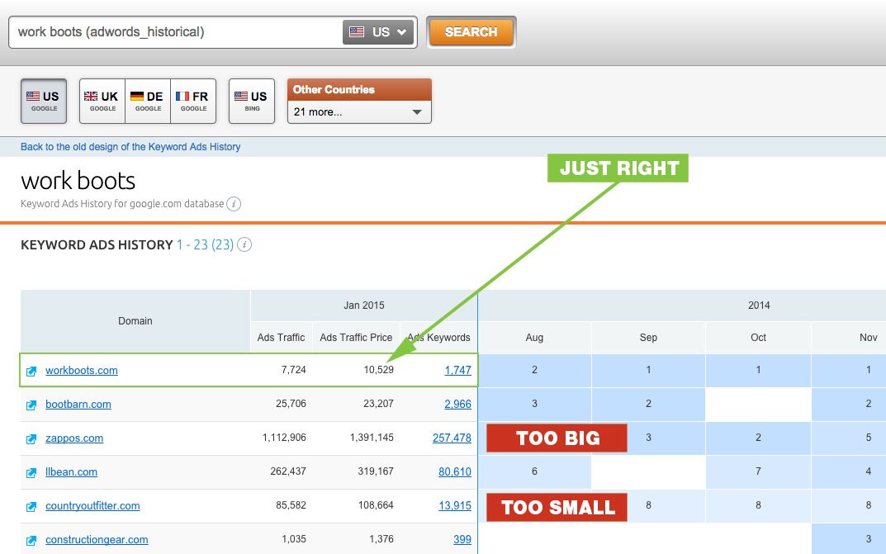Open bootbarn.com domain link
This screenshot has height=554, width=886.
(x=78, y=405)
